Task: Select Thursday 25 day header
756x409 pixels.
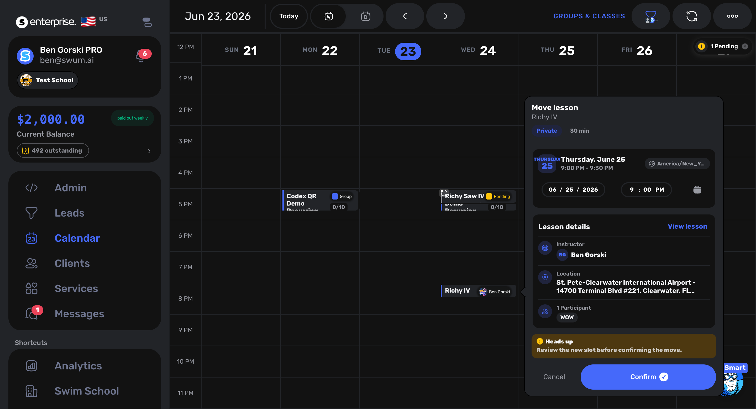Action: coord(558,50)
